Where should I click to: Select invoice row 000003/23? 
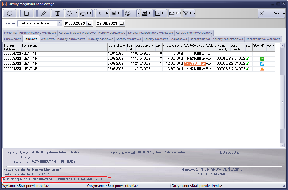12,59
